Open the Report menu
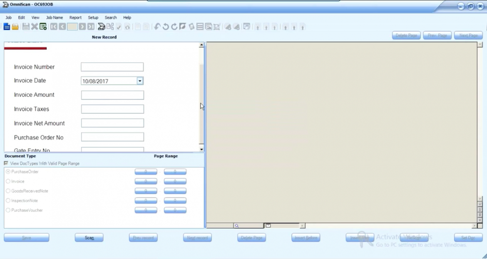The height and width of the screenshot is (259, 487). (x=75, y=18)
